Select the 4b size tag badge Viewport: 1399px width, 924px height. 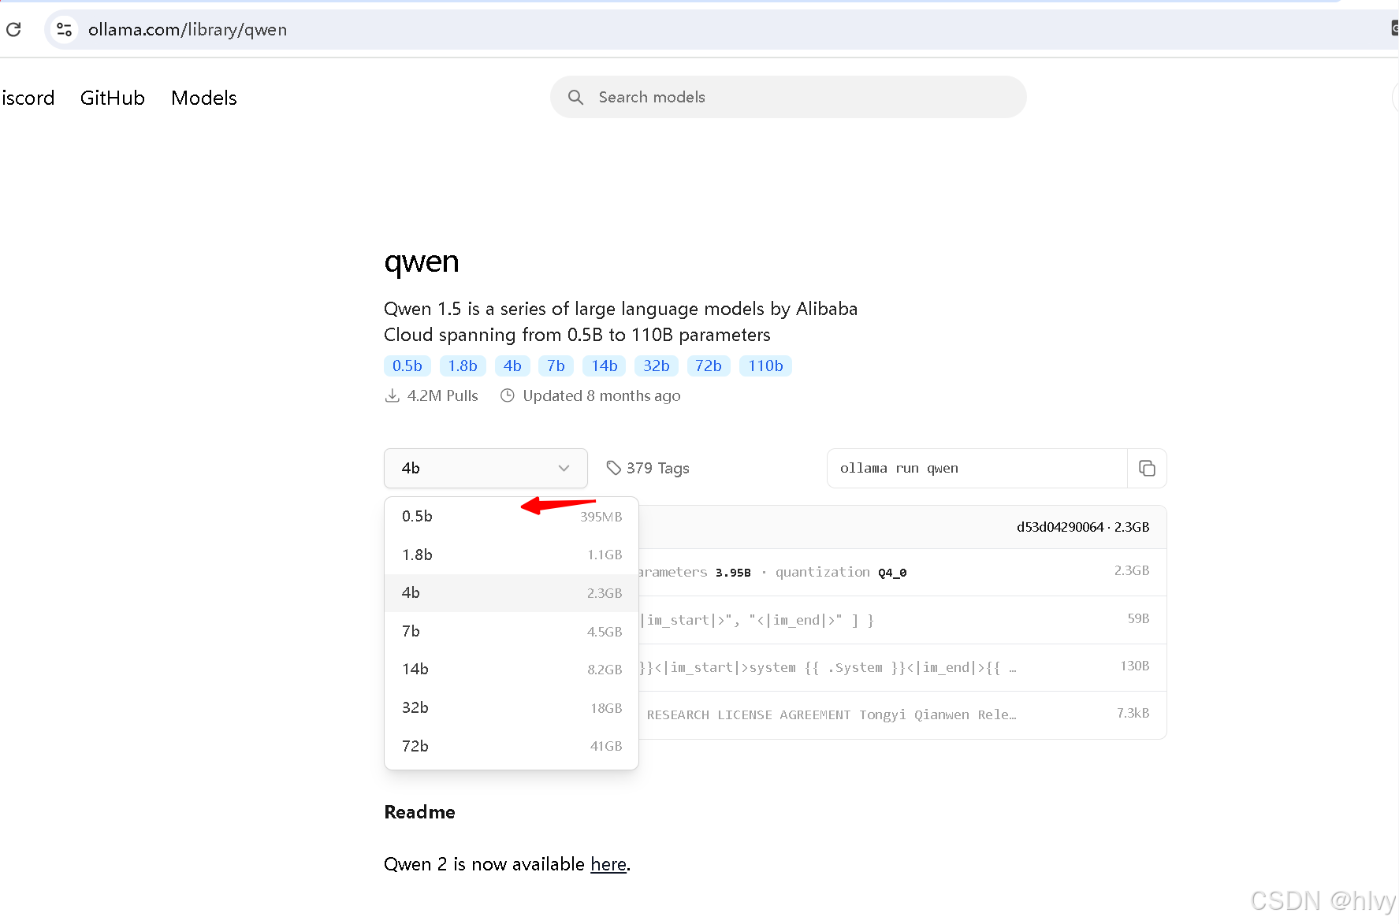(512, 366)
